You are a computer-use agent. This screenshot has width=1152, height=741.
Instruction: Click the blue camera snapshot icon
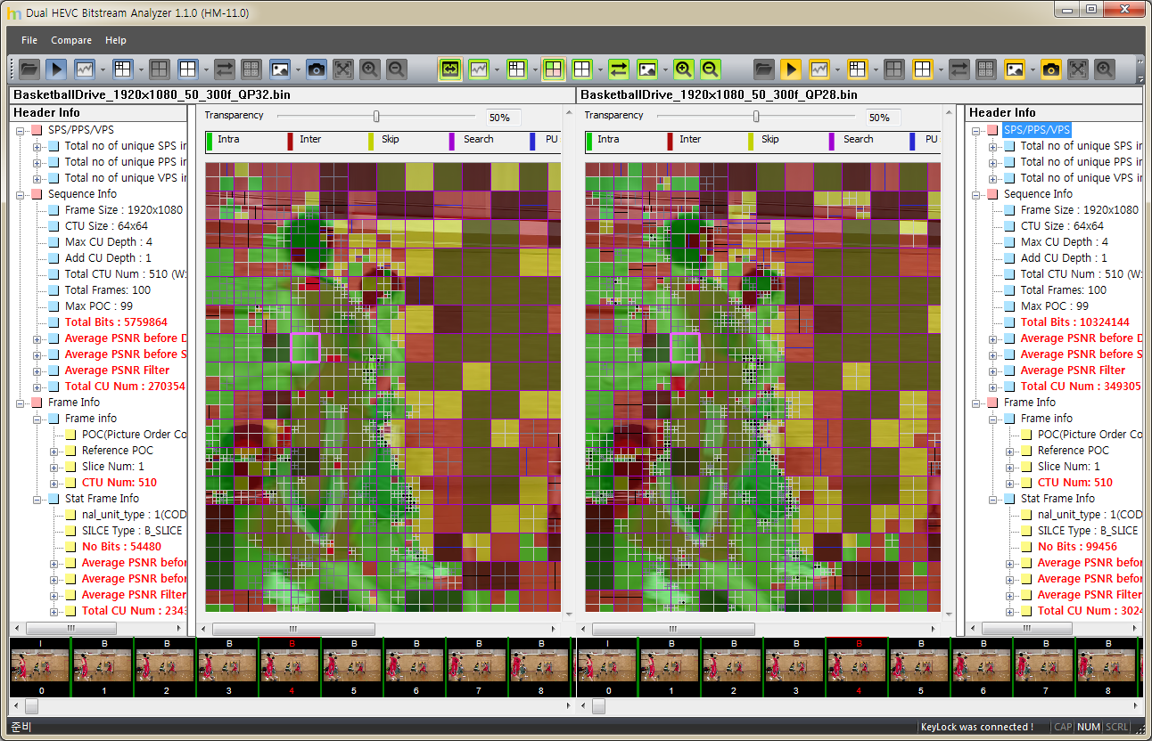(x=316, y=69)
